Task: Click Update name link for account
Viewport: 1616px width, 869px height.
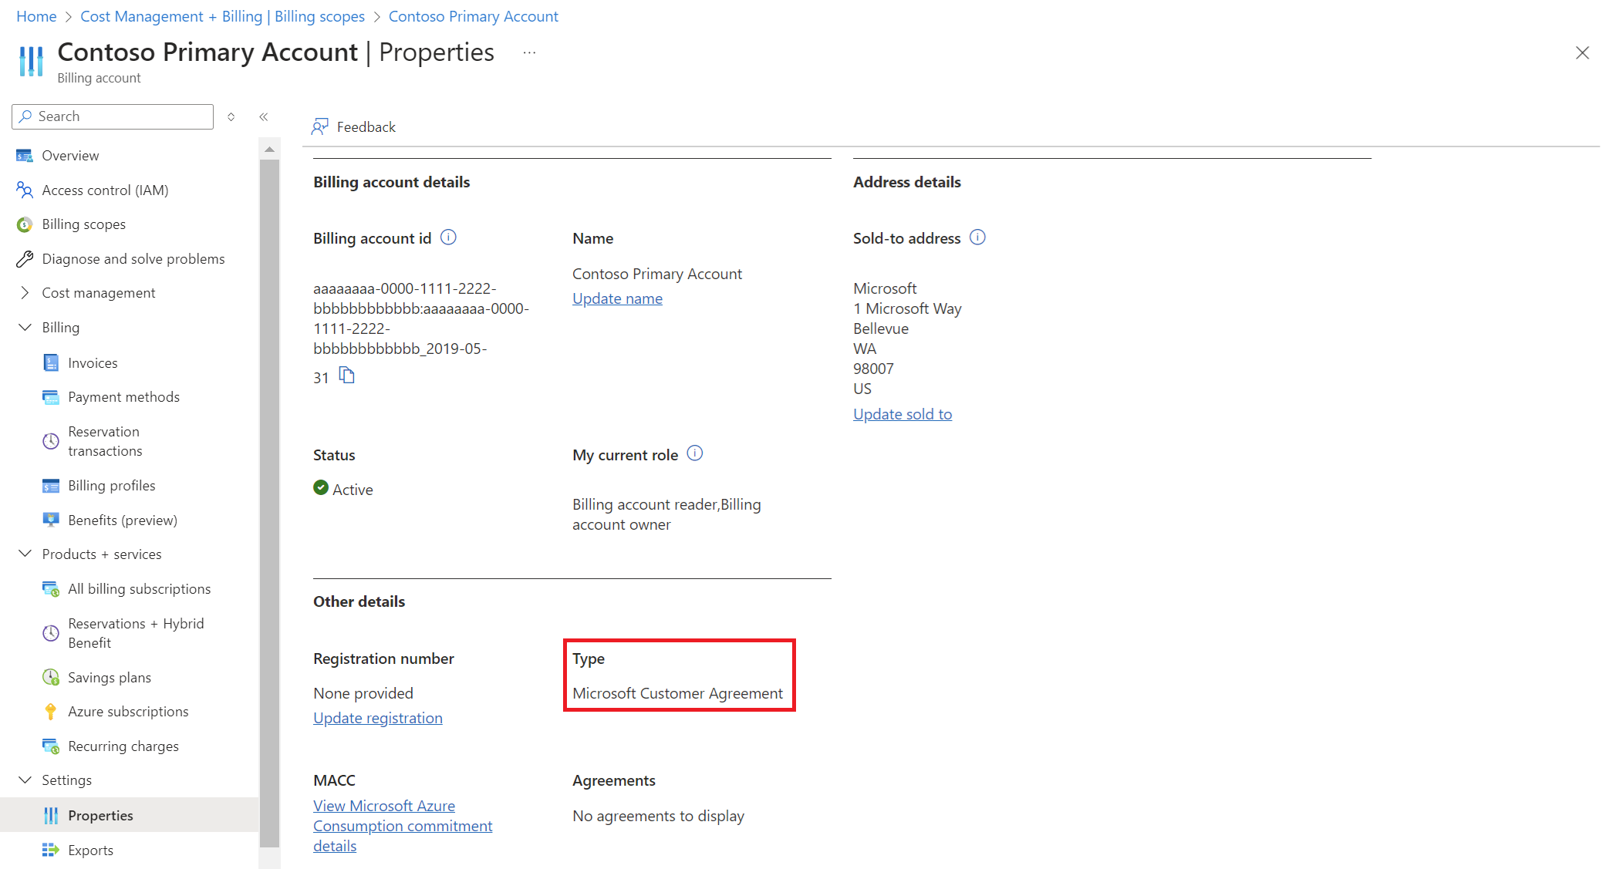Action: tap(616, 298)
